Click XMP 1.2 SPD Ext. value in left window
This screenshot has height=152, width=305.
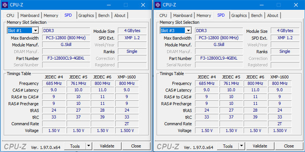coord(132,38)
